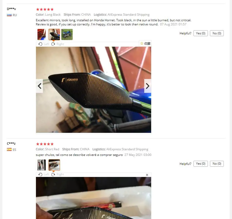Show next photo in D***v review

click(148, 86)
